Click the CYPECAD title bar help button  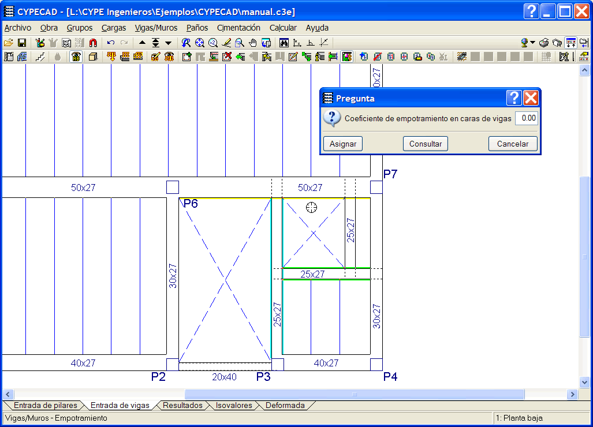pos(531,12)
